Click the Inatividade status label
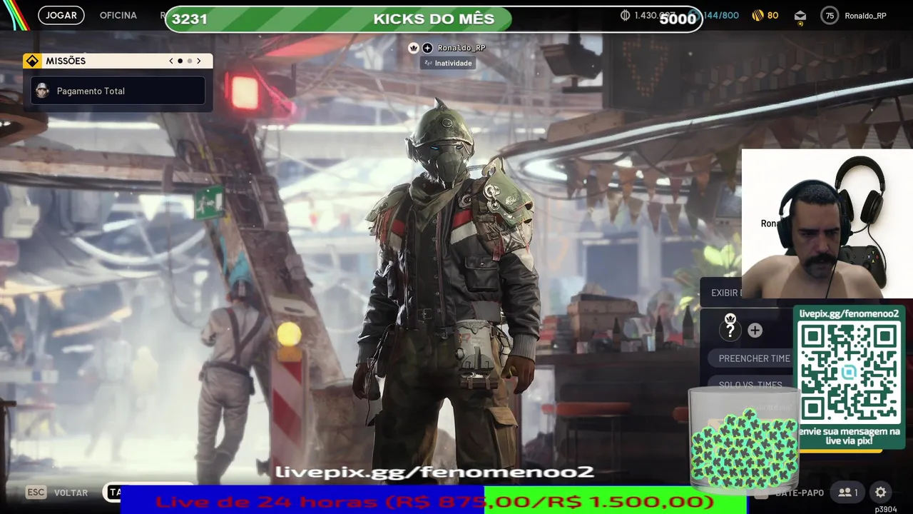Viewport: 913px width, 514px height. pos(447,63)
